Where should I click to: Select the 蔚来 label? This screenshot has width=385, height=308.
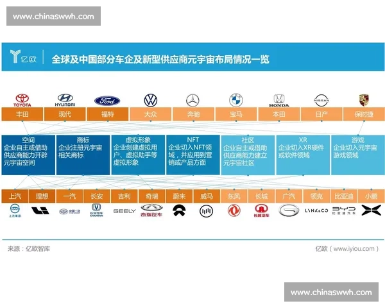pos(179,196)
